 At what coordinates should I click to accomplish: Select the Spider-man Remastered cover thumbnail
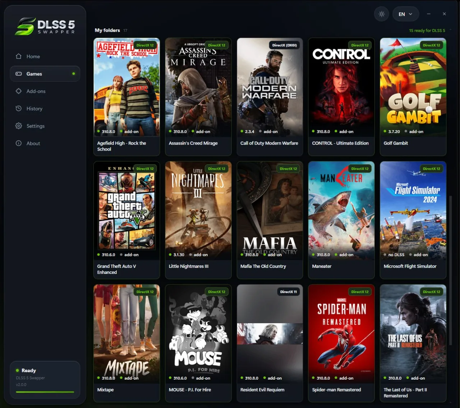tap(341, 334)
